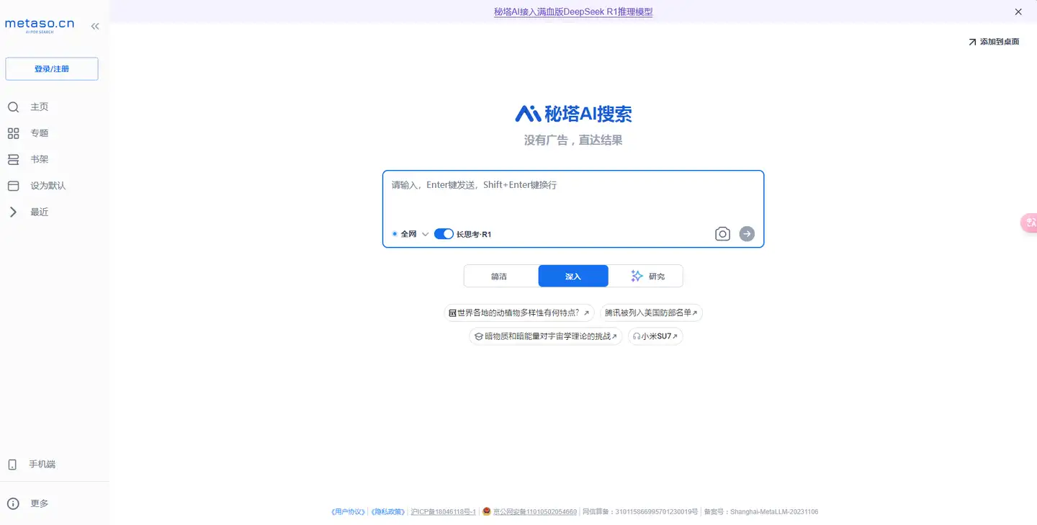Click the 秘塔AI搜索 center logo

tap(573, 114)
